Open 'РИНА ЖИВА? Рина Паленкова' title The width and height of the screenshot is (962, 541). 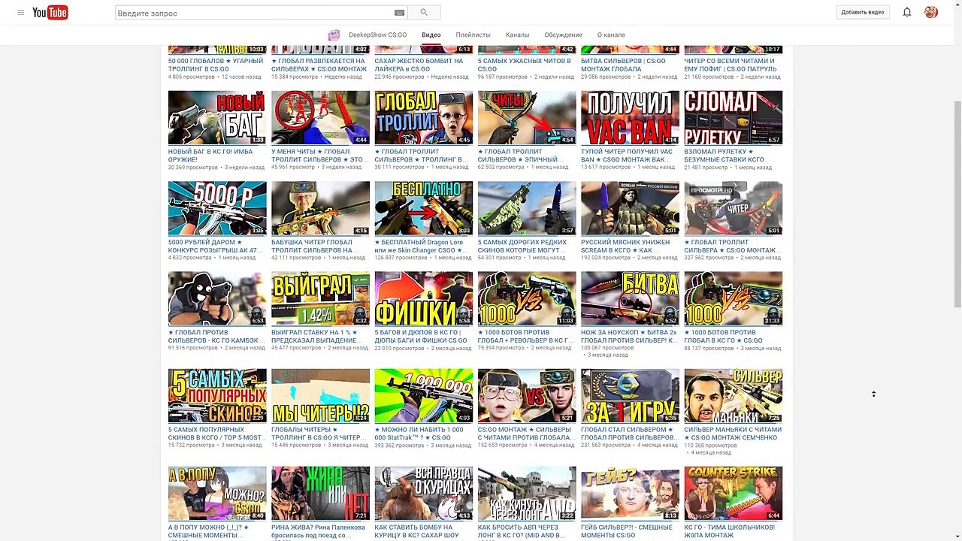(x=319, y=531)
